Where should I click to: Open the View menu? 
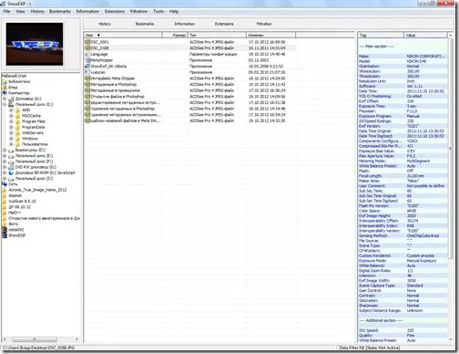[20, 11]
